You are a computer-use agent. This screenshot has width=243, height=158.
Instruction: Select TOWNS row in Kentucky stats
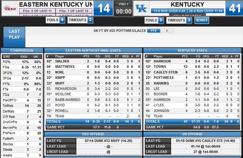pos(192,67)
